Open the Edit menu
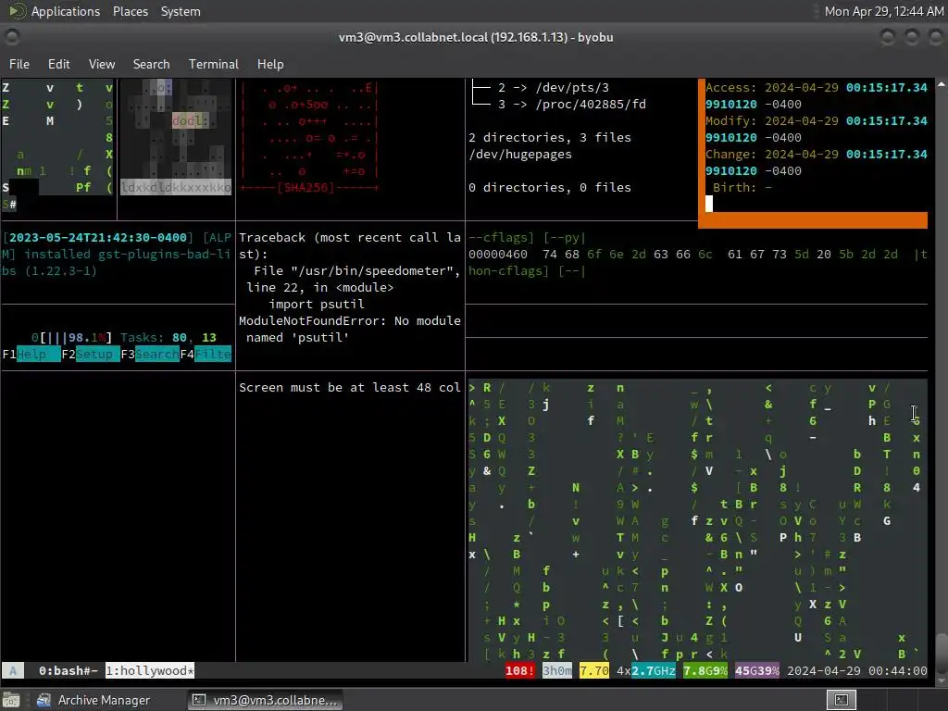Image resolution: width=948 pixels, height=711 pixels. tap(58, 64)
